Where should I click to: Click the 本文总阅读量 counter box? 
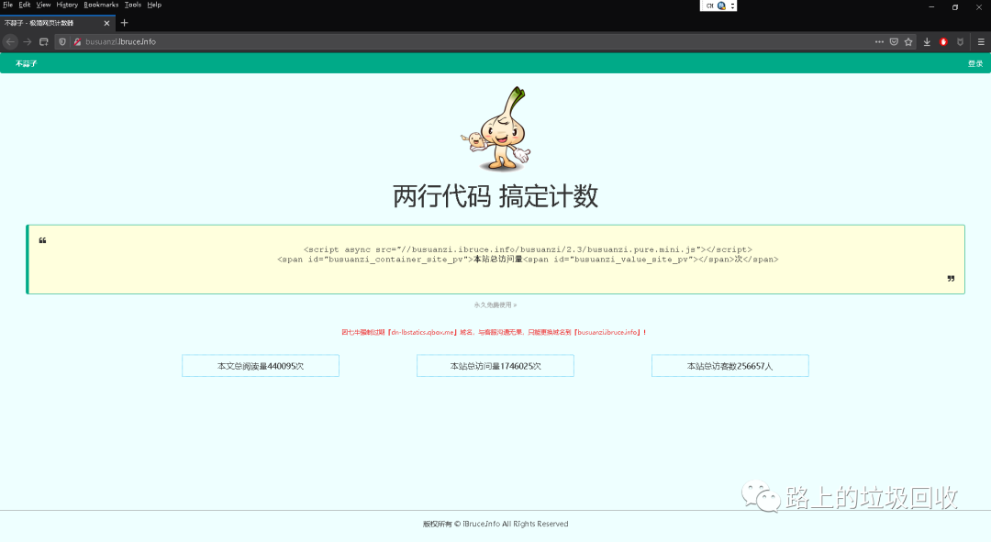click(x=261, y=366)
